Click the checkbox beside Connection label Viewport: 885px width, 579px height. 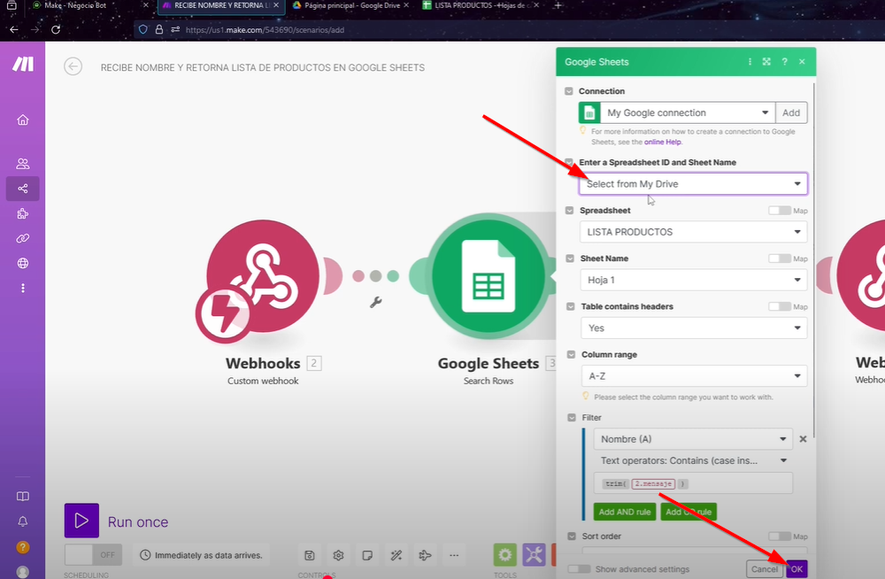(569, 91)
